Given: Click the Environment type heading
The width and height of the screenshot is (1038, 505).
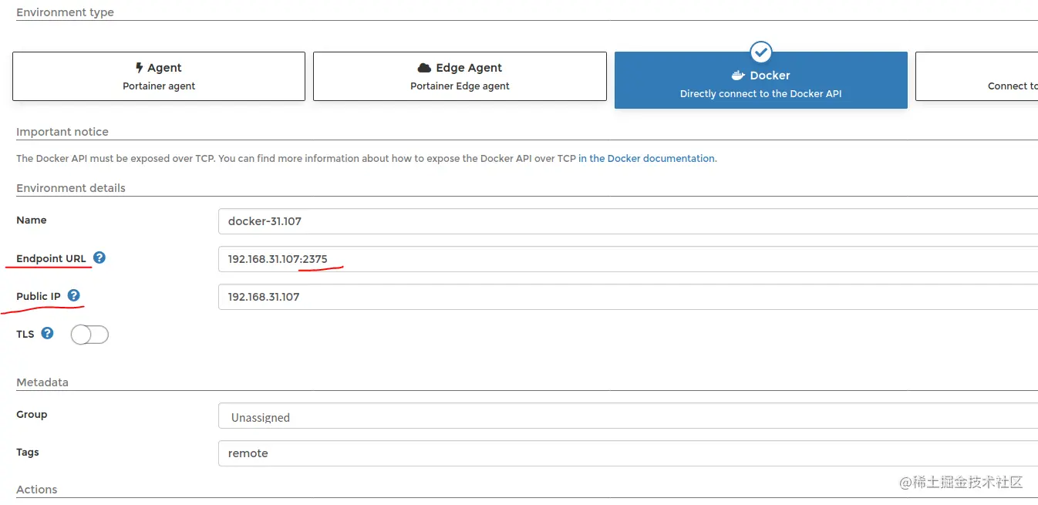Looking at the screenshot, I should click(65, 12).
